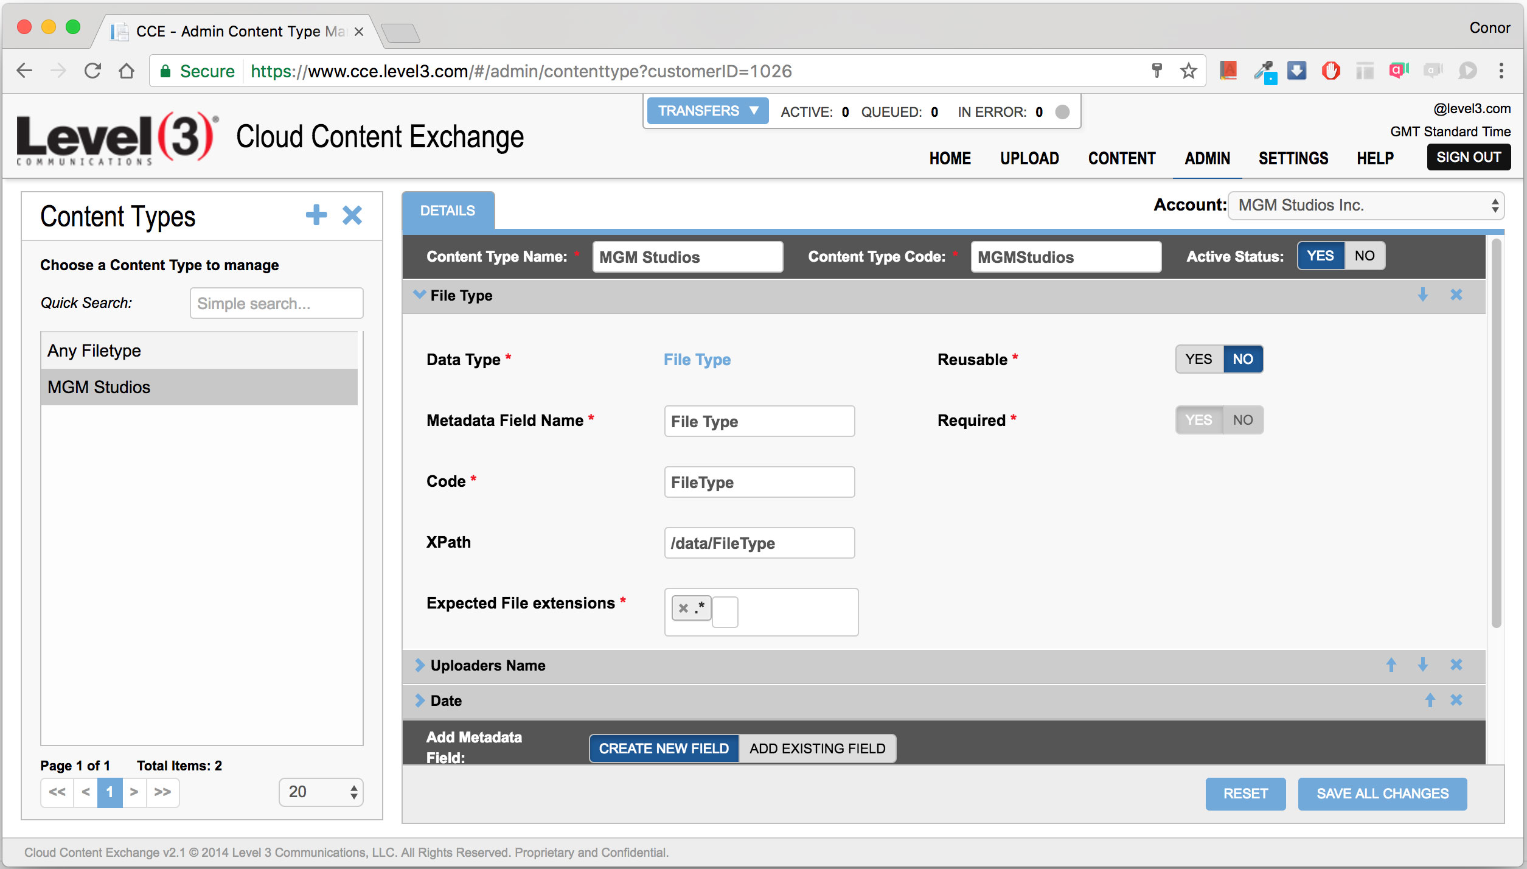Expand the Date section
Screen dimensions: 1527x869
(419, 700)
